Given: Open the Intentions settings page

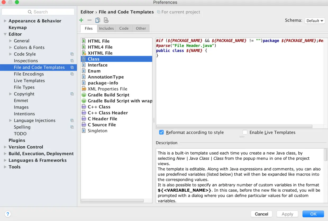Looking at the screenshot, I should click(24, 114).
